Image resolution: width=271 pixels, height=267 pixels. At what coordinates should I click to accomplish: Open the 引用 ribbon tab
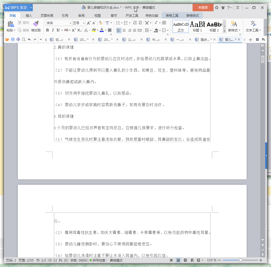click(x=65, y=15)
